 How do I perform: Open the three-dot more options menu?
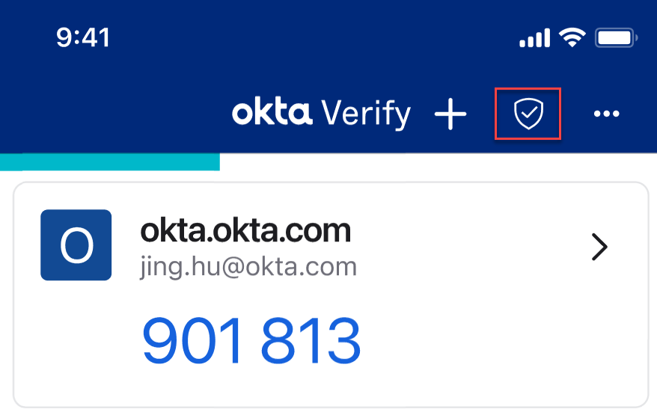click(606, 114)
